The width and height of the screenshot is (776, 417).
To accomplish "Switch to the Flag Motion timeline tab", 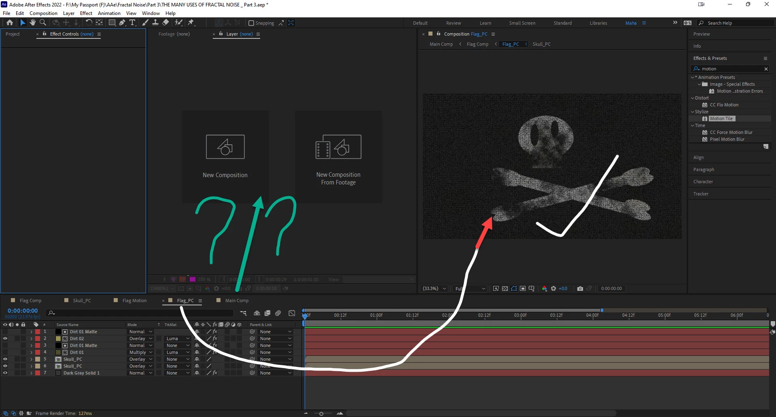I will tap(134, 301).
